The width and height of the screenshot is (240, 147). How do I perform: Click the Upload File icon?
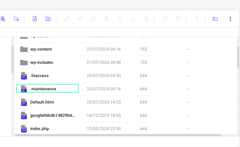coord(35,19)
